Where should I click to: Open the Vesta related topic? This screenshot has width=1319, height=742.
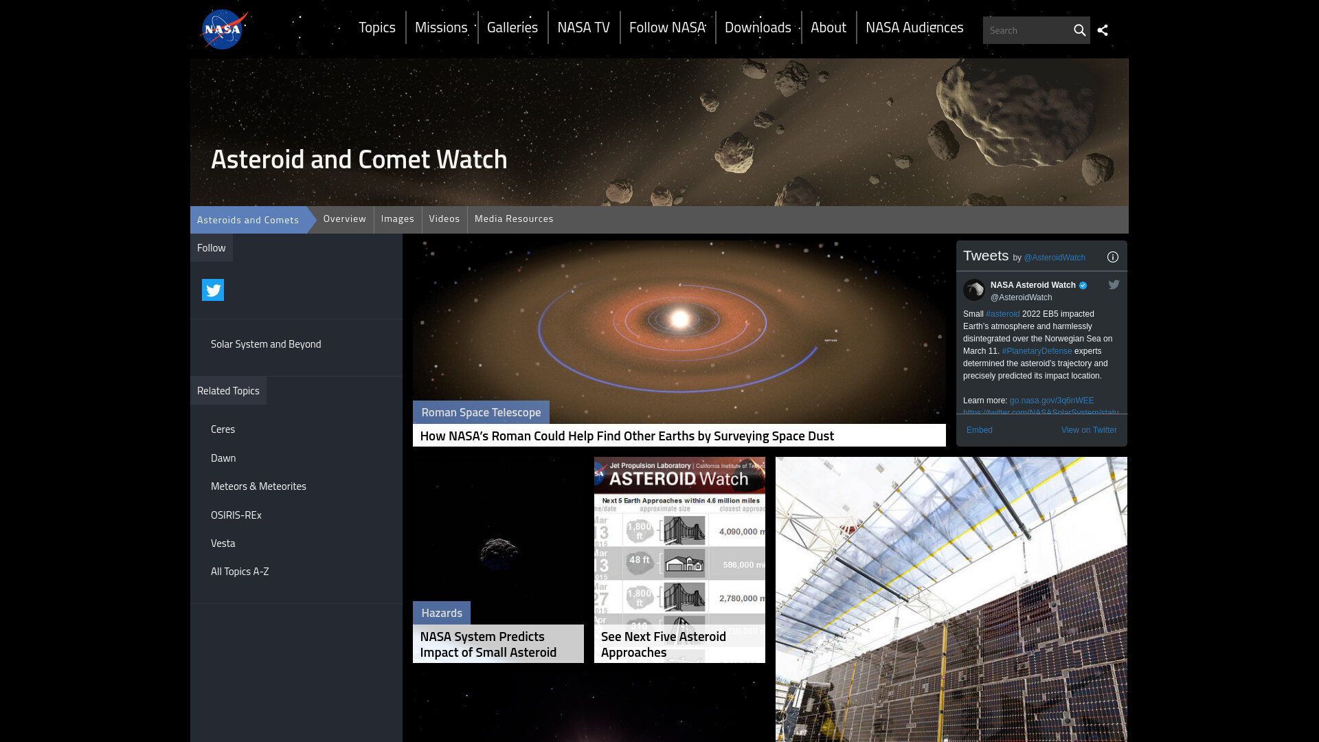223,543
